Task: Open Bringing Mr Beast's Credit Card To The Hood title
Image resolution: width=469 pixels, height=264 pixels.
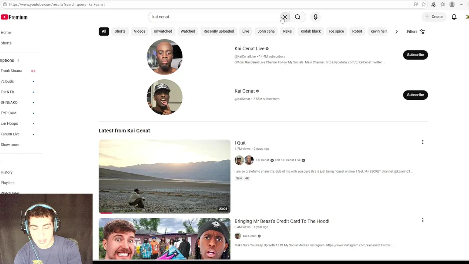Action: pyautogui.click(x=282, y=221)
